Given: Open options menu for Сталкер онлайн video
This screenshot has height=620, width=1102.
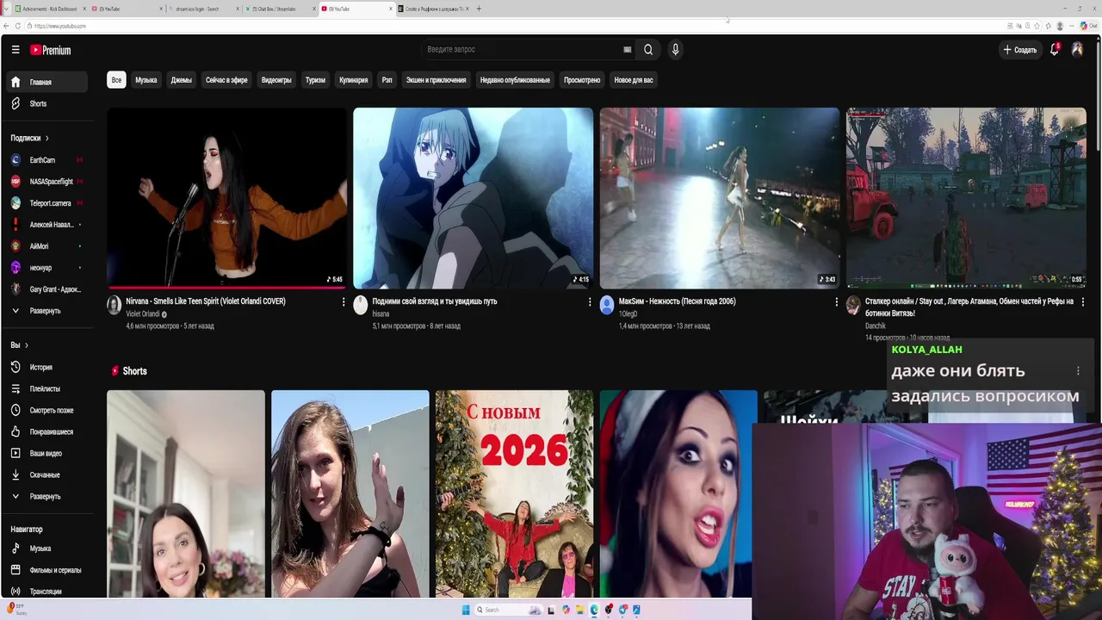Looking at the screenshot, I should (x=1082, y=302).
